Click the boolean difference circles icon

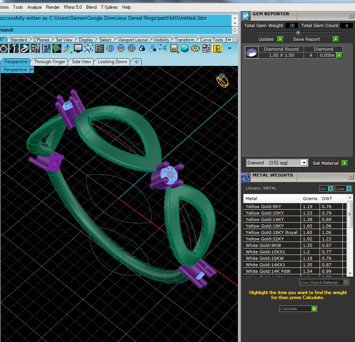153,48
